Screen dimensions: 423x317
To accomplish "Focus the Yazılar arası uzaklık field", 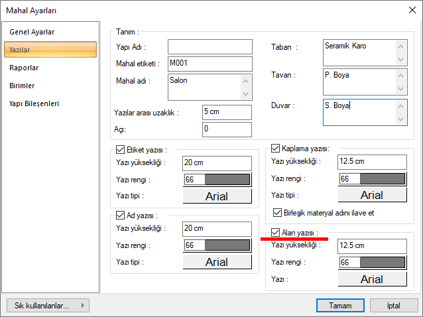I will [x=226, y=112].
